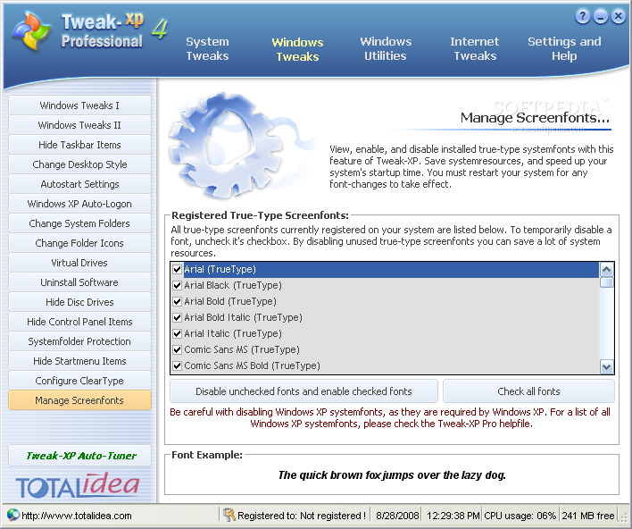Image resolution: width=632 pixels, height=529 pixels.
Task: Open Hide Startmenu Items
Action: pos(79,361)
